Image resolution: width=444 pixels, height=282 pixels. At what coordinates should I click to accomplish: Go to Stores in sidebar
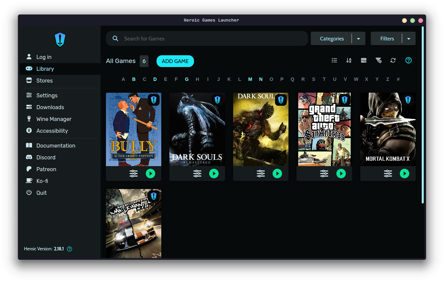[44, 81]
